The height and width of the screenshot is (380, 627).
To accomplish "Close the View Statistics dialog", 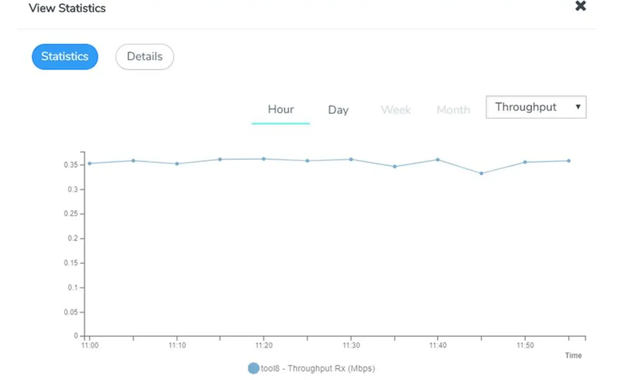I will (580, 6).
